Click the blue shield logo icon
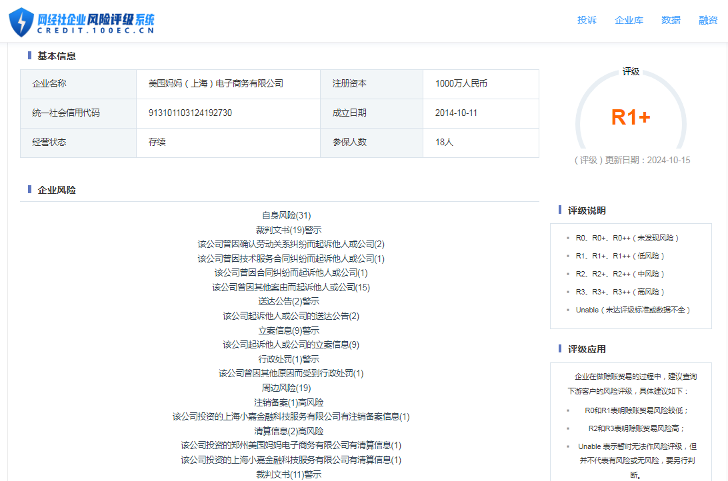728x481 pixels. 21,21
